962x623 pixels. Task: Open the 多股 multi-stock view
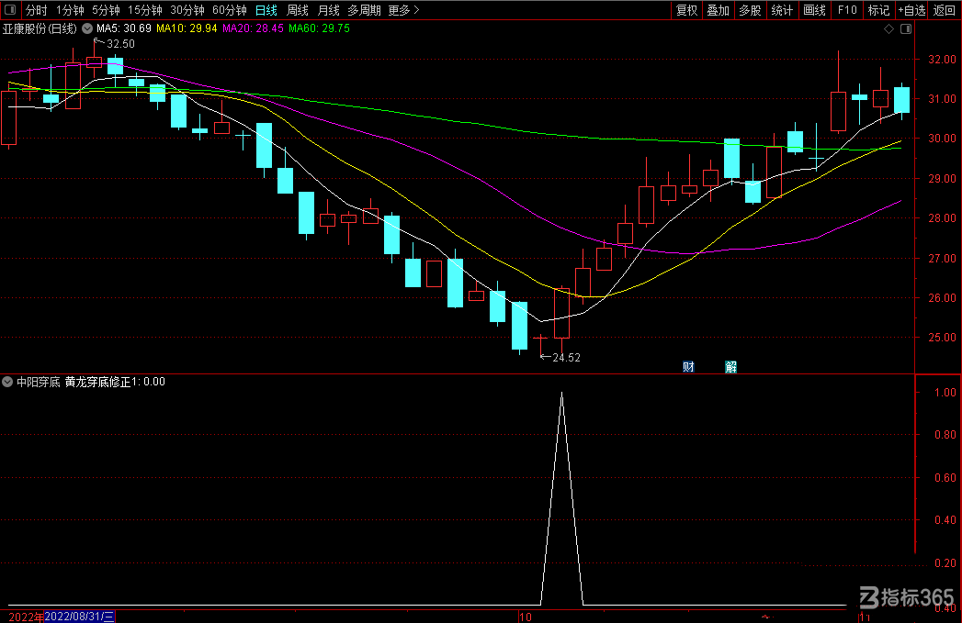750,10
